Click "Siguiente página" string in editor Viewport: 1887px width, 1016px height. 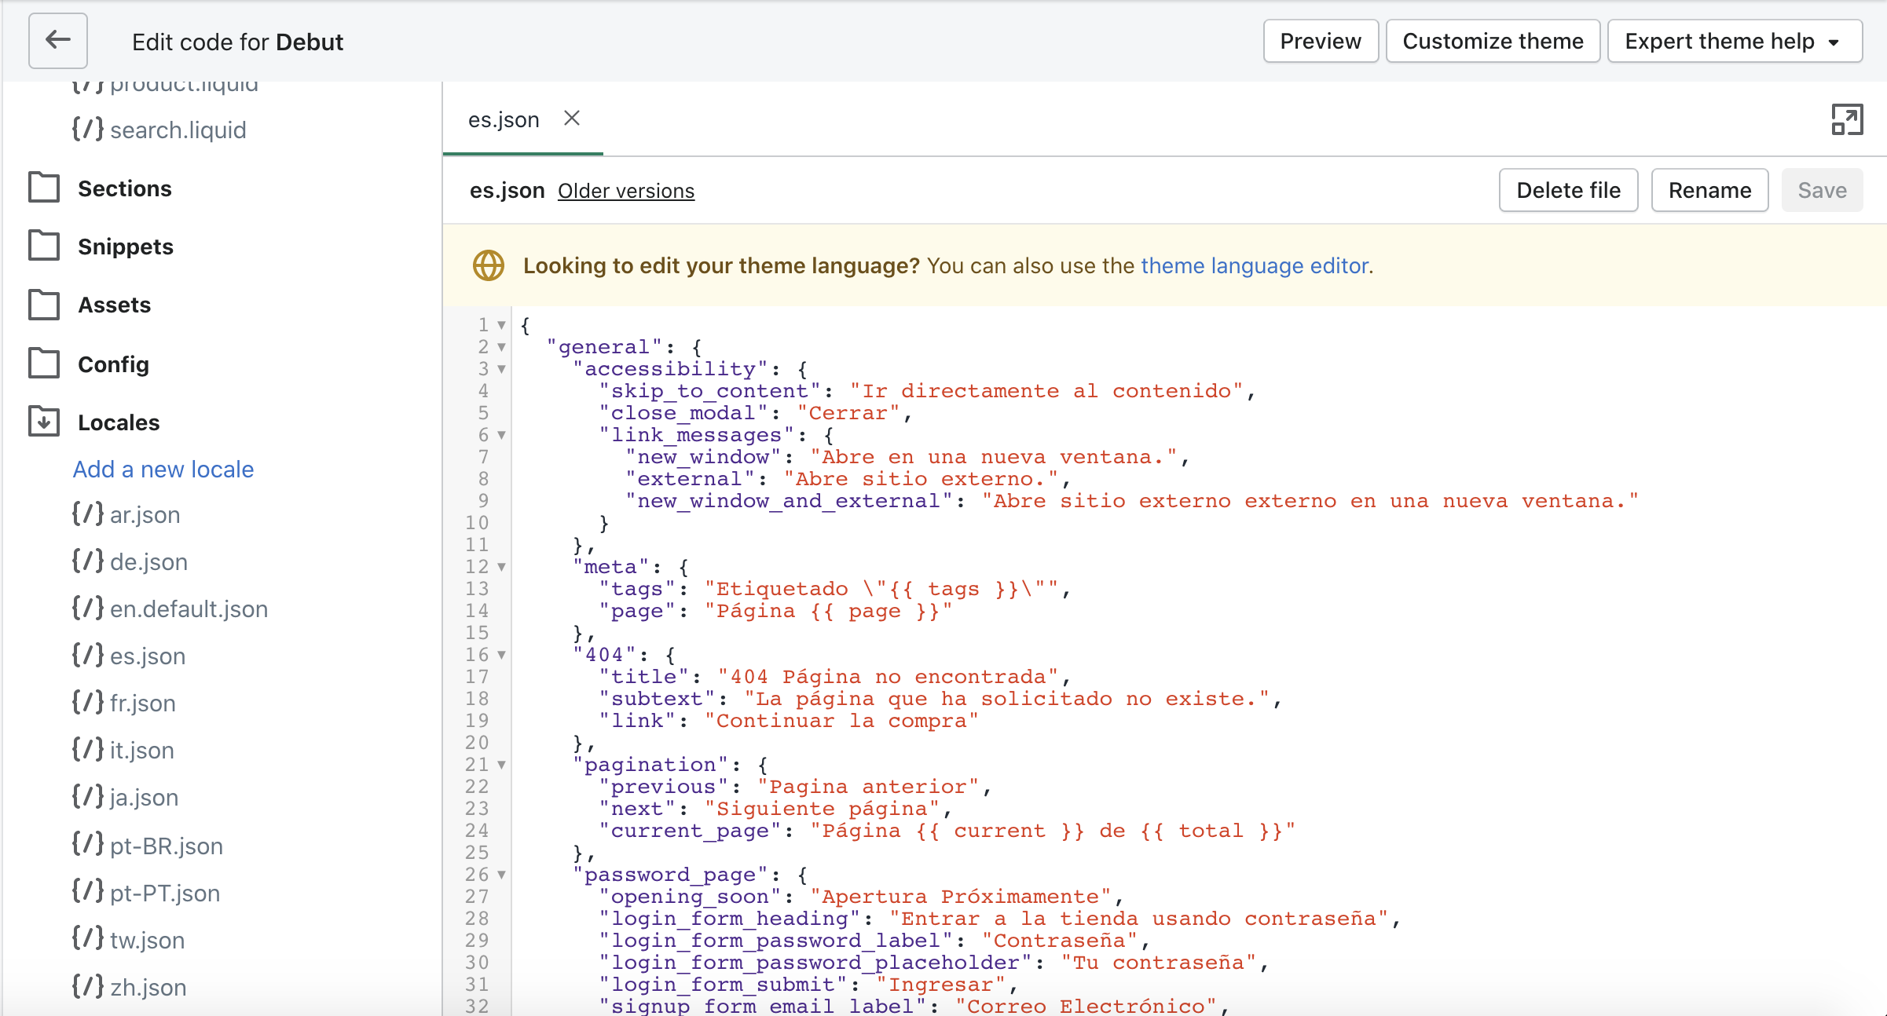coord(822,809)
